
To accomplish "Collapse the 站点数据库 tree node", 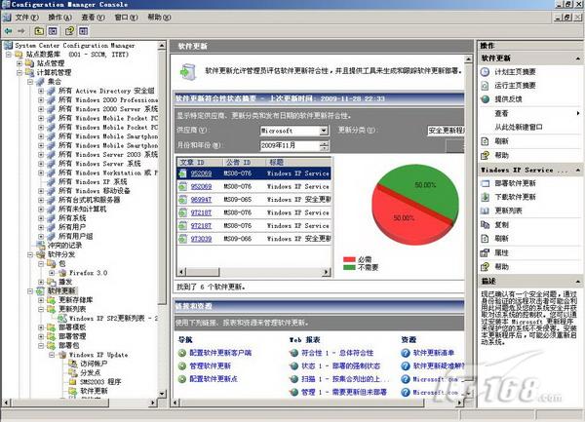I will pos(9,55).
